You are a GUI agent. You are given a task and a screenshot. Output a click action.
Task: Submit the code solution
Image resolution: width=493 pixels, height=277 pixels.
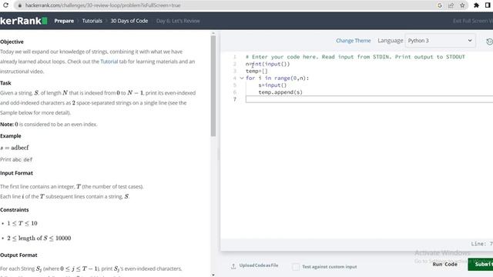(481, 264)
